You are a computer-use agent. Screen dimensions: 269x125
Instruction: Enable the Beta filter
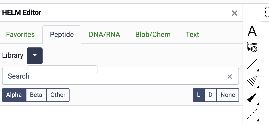36,95
